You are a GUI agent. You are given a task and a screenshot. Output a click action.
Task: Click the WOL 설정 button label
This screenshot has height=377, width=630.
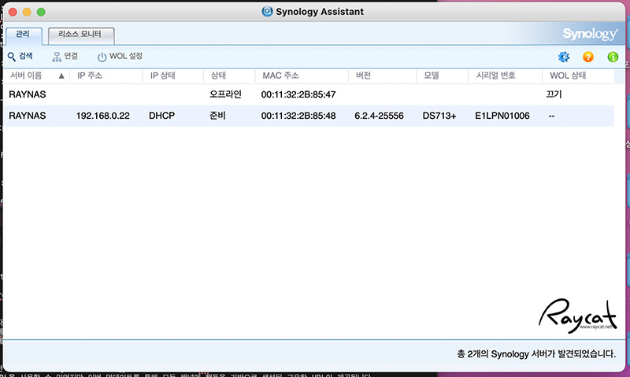click(x=126, y=56)
